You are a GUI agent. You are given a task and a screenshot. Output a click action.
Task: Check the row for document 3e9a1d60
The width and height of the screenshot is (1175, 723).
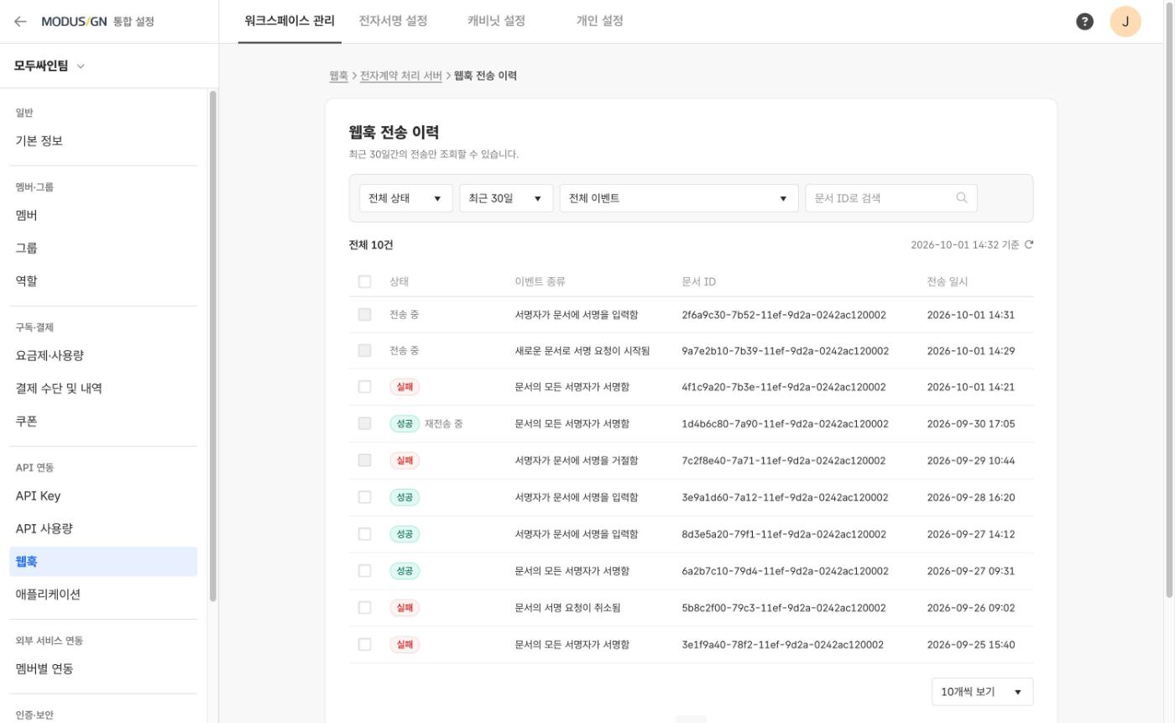(364, 498)
